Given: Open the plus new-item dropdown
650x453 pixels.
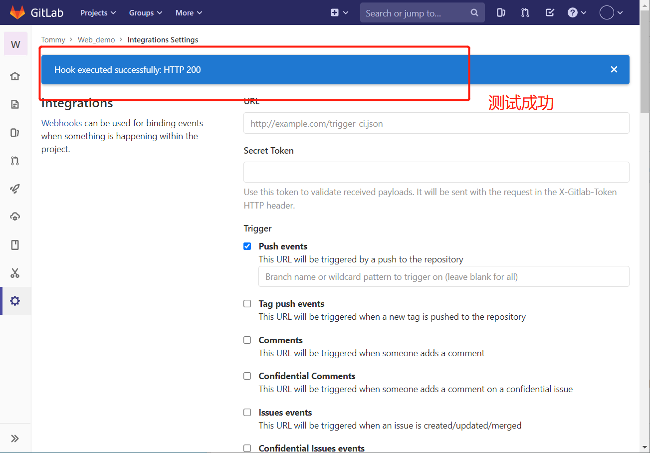Looking at the screenshot, I should pyautogui.click(x=339, y=13).
